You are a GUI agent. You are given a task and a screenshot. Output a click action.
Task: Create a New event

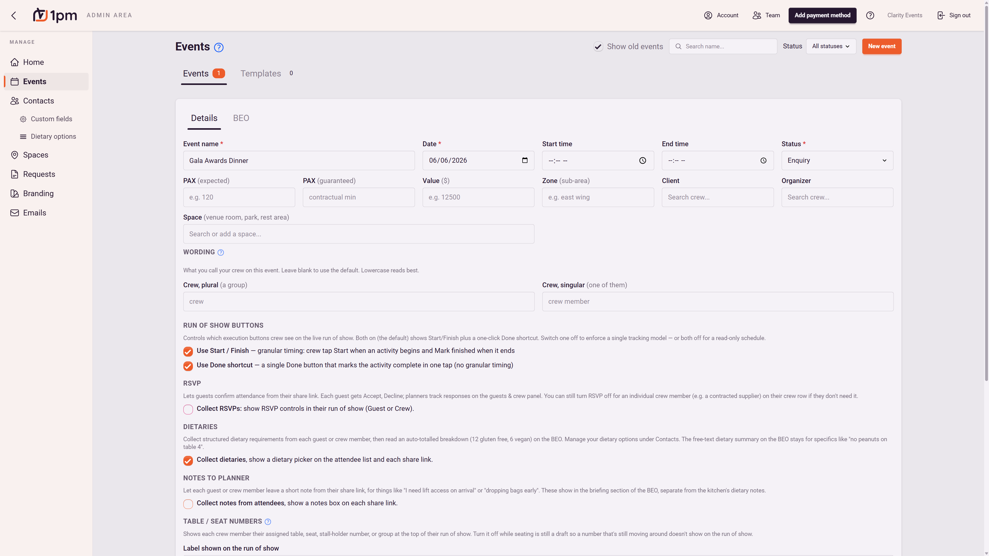[882, 46]
